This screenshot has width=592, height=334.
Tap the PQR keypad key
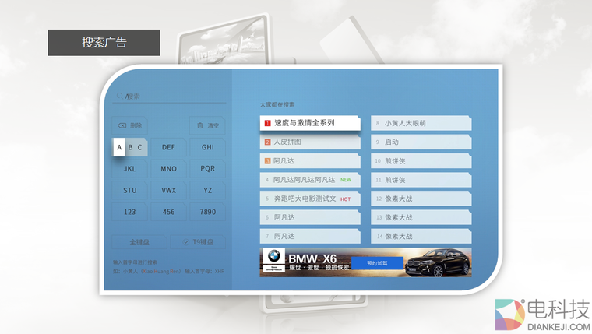[207, 168]
